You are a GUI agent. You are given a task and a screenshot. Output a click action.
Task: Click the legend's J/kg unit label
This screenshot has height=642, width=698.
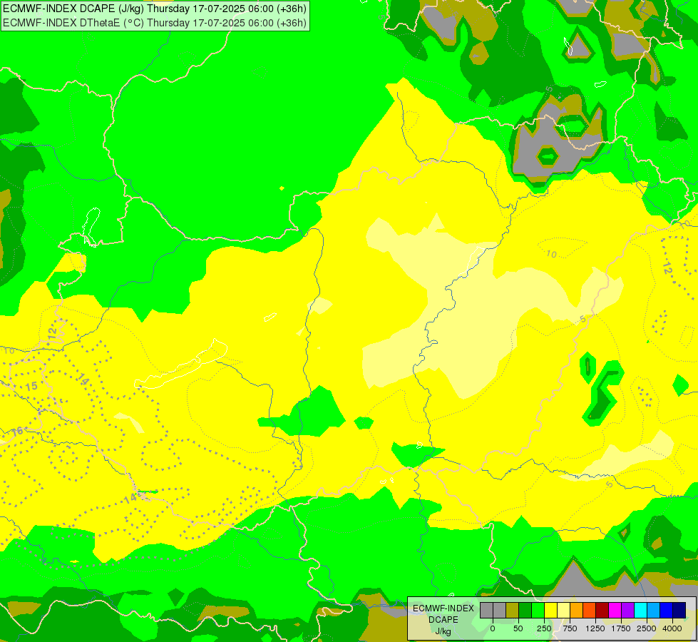pyautogui.click(x=443, y=631)
